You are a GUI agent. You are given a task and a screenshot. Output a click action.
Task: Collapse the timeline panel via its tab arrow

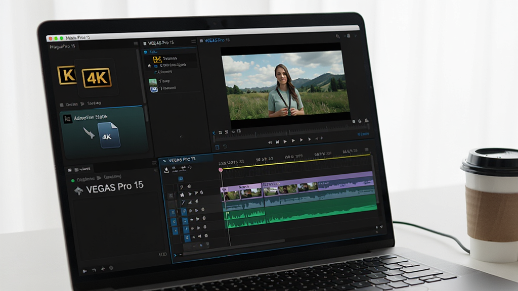click(164, 161)
